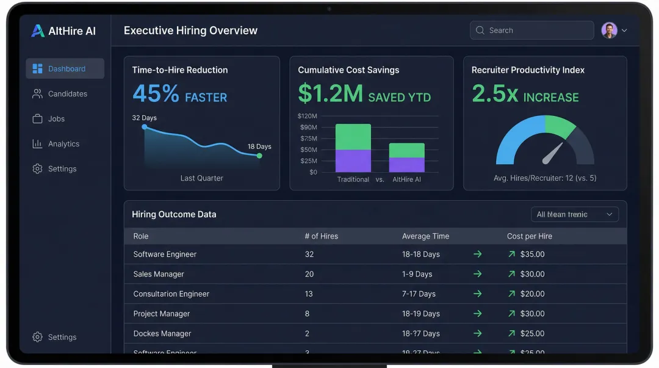Click inside the Search input field
The image size is (659, 368).
531,30
